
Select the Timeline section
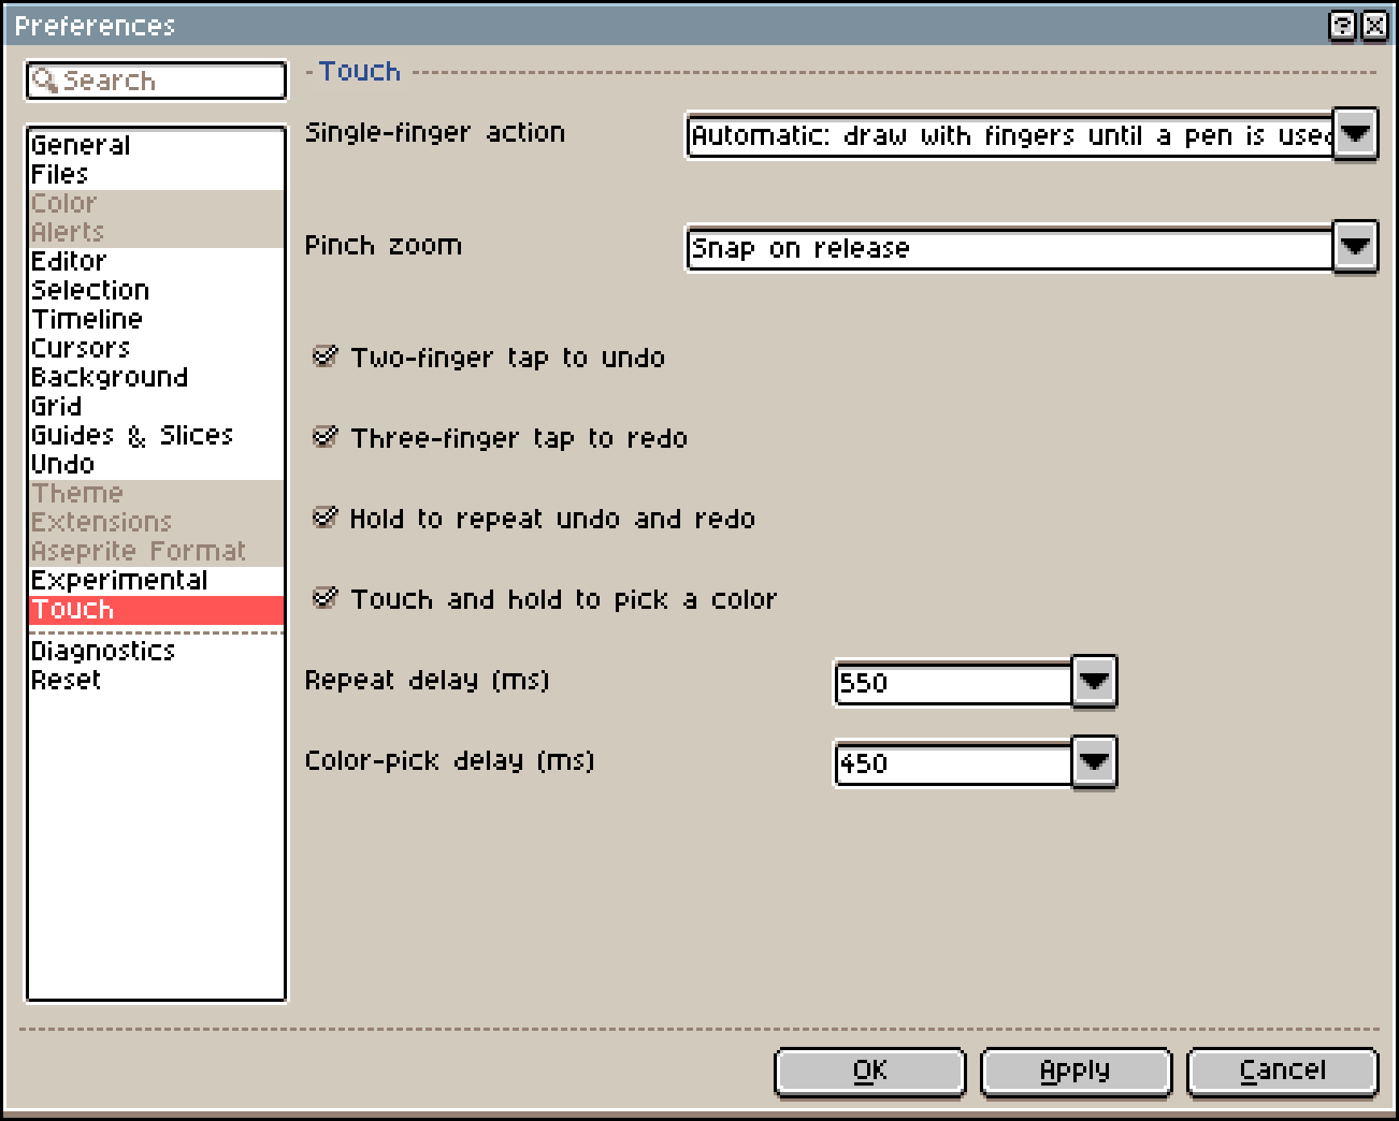pos(156,319)
